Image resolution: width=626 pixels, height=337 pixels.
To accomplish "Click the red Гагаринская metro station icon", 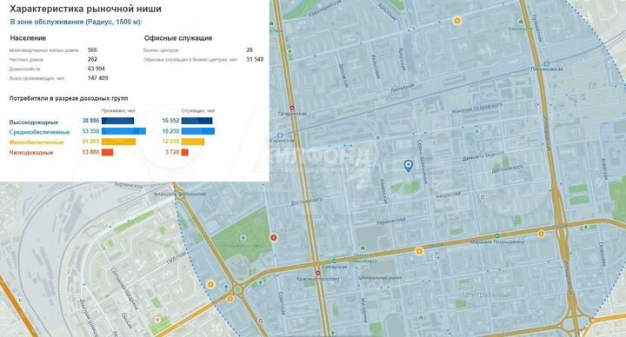I will 292,108.
